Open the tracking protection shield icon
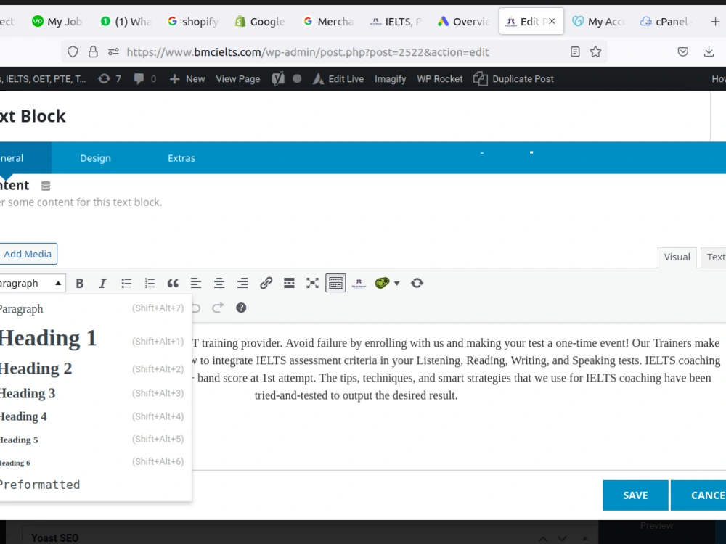The height and width of the screenshot is (544, 726). (73, 51)
